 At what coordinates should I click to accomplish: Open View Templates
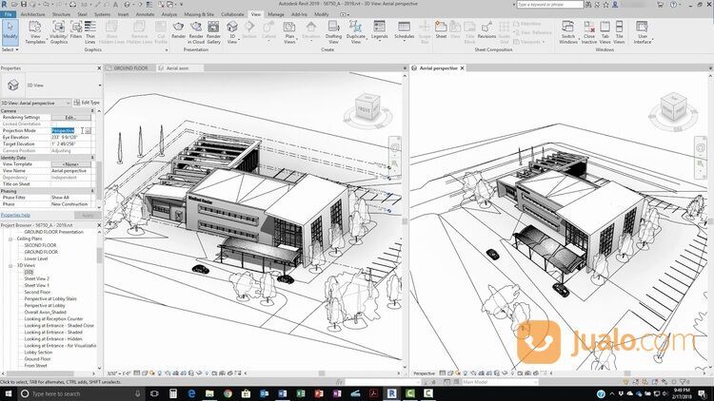point(35,32)
